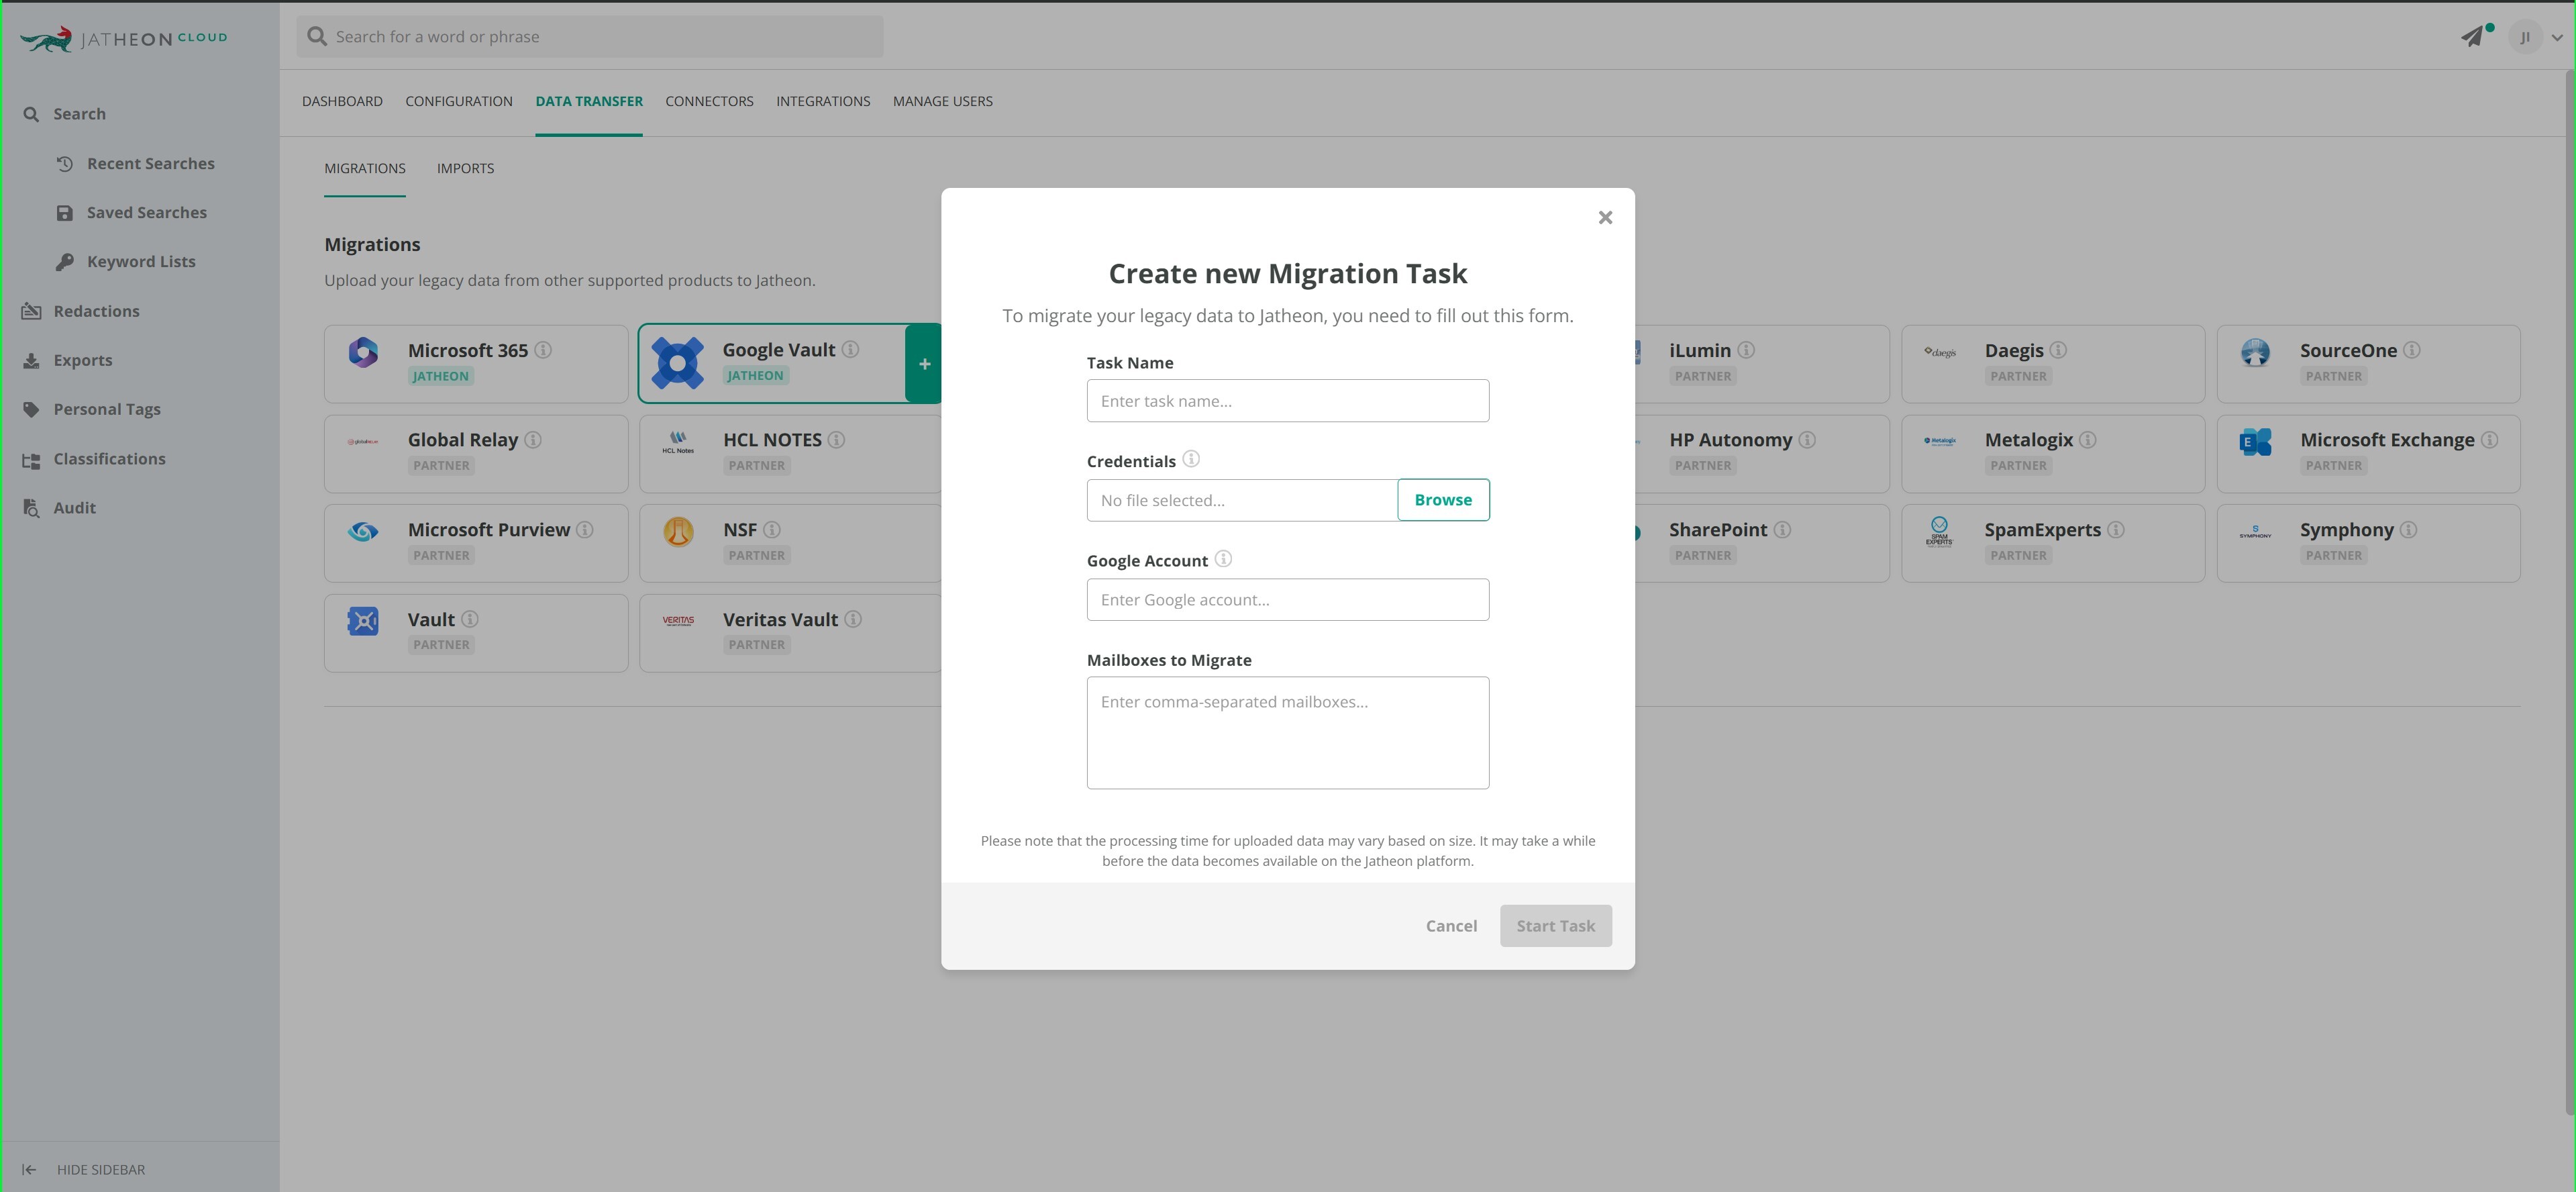The image size is (2576, 1192).
Task: Click the Veritas Vault info icon
Action: pyautogui.click(x=853, y=619)
